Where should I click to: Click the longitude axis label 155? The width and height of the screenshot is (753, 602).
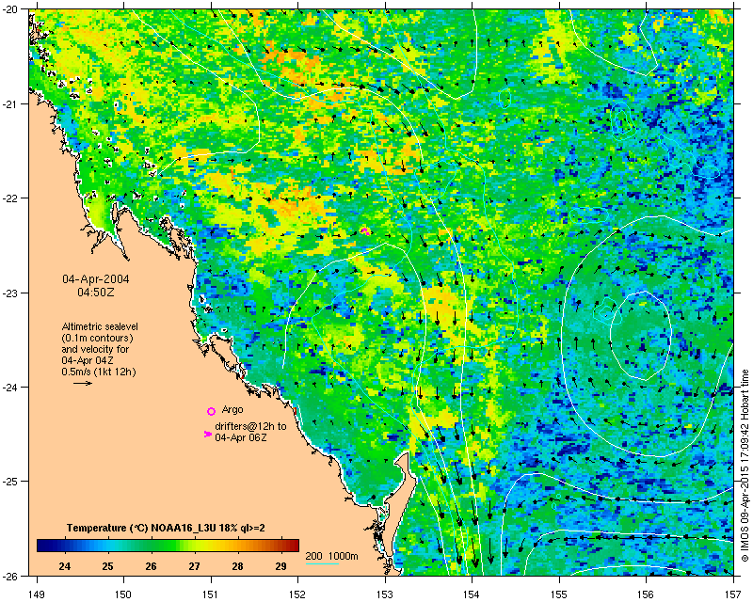[x=559, y=594]
